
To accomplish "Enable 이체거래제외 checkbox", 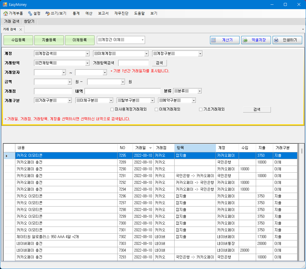I will (156, 109).
